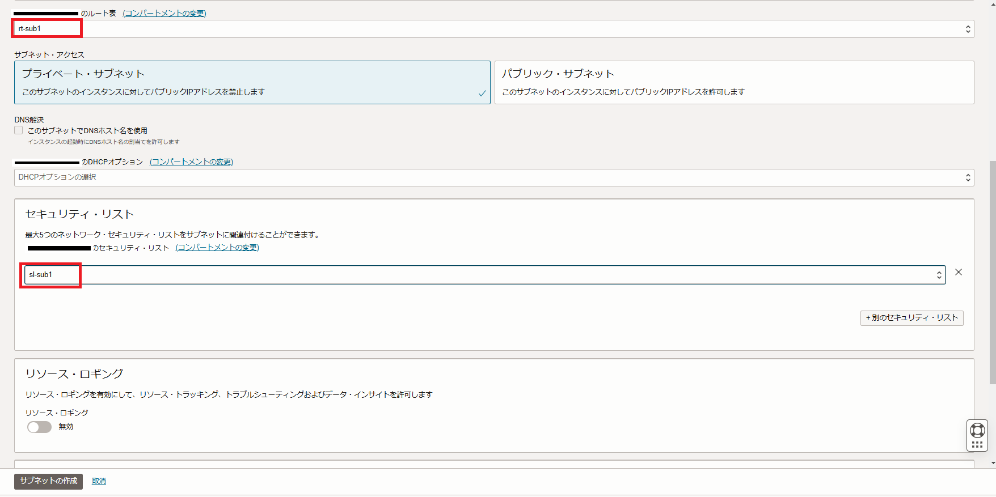The width and height of the screenshot is (996, 497).
Task: Open the sl-sub1 security list dropdown
Action: pos(485,275)
